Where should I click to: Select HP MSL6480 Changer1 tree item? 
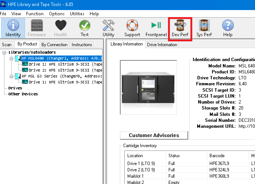point(62,58)
